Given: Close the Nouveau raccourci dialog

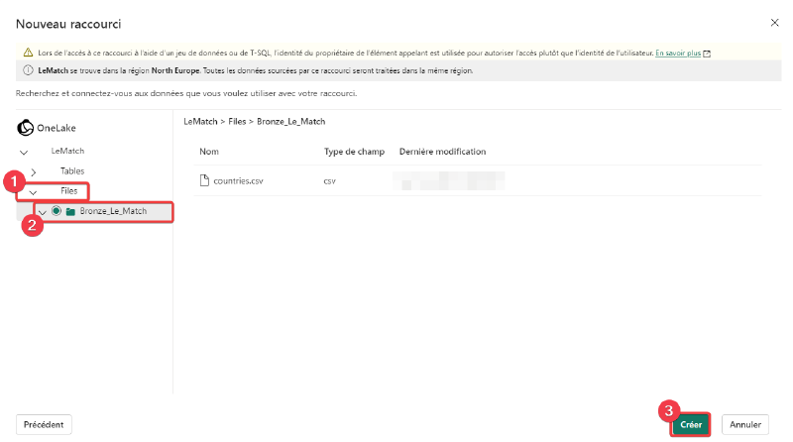Looking at the screenshot, I should 774,23.
